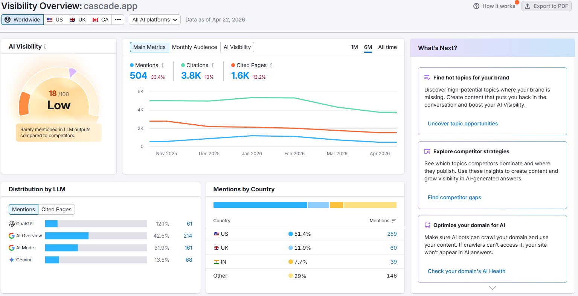Select Mentions tab in Distribution by LLM
This screenshot has height=296, width=578.
[x=23, y=209]
